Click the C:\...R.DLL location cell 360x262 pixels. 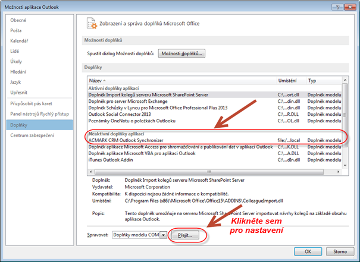(289, 114)
